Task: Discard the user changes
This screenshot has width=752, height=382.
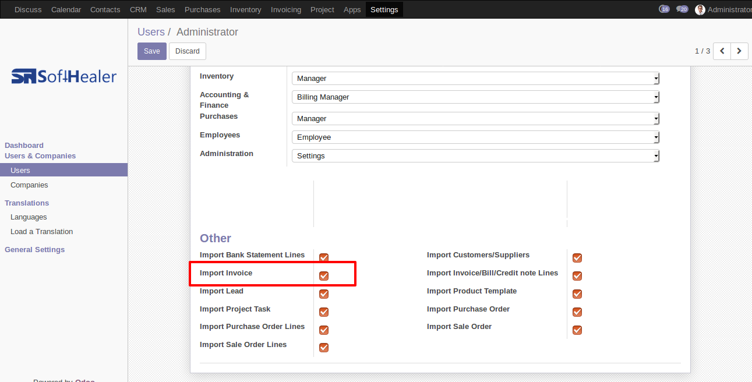Action: click(188, 51)
